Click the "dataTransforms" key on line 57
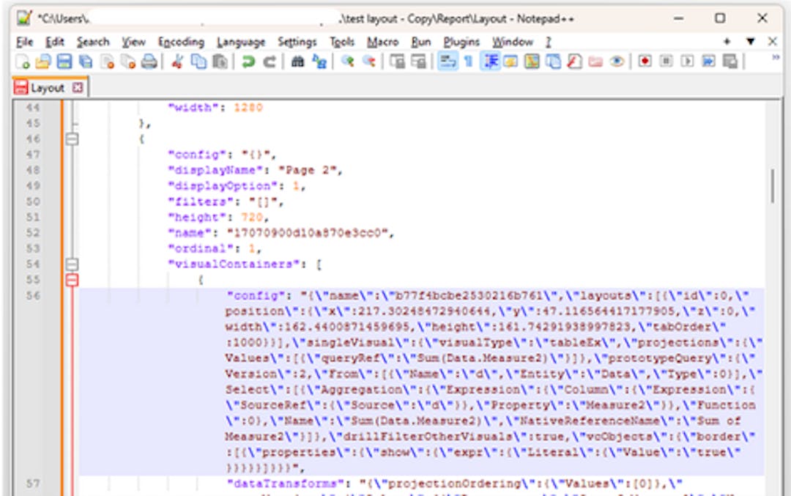 click(285, 484)
